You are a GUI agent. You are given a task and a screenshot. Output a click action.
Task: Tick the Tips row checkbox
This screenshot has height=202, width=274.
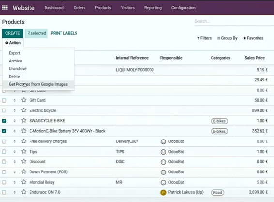pyautogui.click(x=4, y=152)
